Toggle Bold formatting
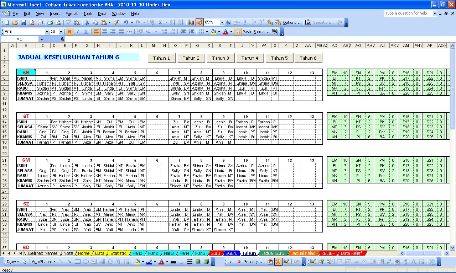This screenshot has height=273, width=456. [x=70, y=32]
